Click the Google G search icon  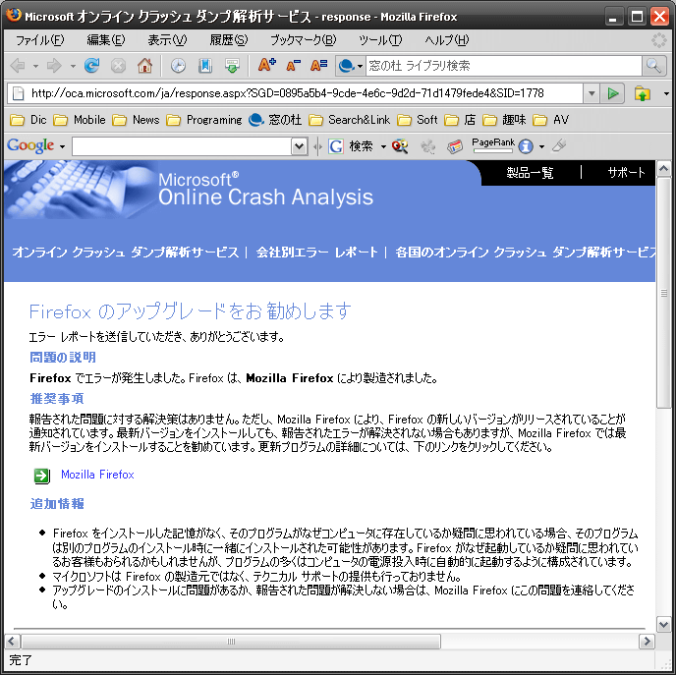pyautogui.click(x=335, y=146)
